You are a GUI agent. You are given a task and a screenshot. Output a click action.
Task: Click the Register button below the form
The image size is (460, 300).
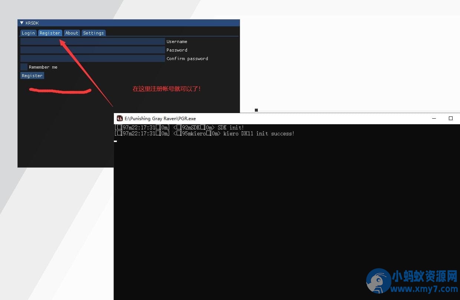pos(32,76)
